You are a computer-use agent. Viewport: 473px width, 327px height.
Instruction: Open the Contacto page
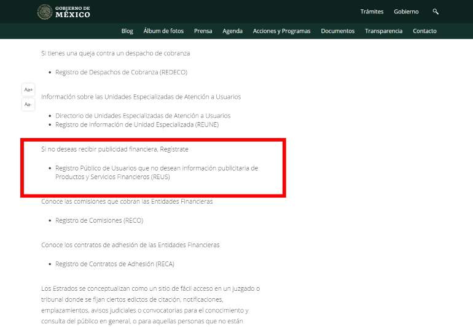[424, 31]
